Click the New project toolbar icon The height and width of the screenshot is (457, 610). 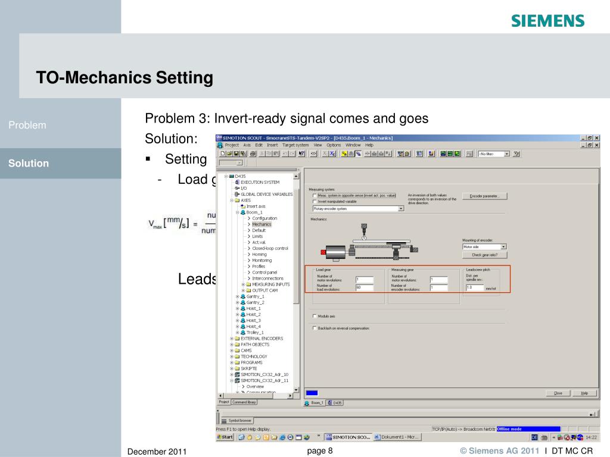(223, 154)
